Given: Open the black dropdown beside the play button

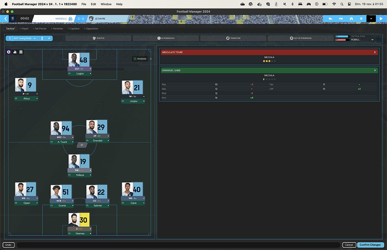Looking at the screenshot, I should (x=371, y=19).
